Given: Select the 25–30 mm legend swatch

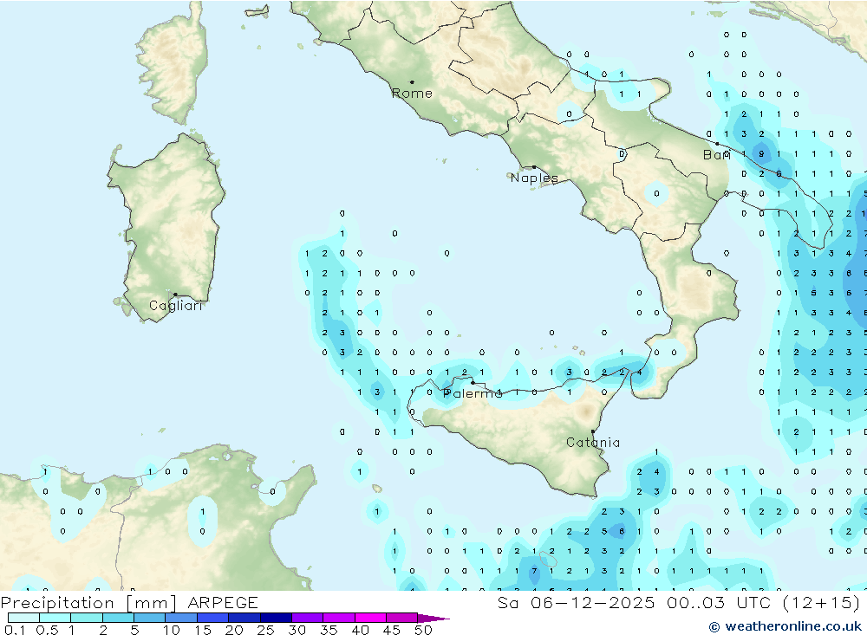Looking at the screenshot, I should point(276,618).
